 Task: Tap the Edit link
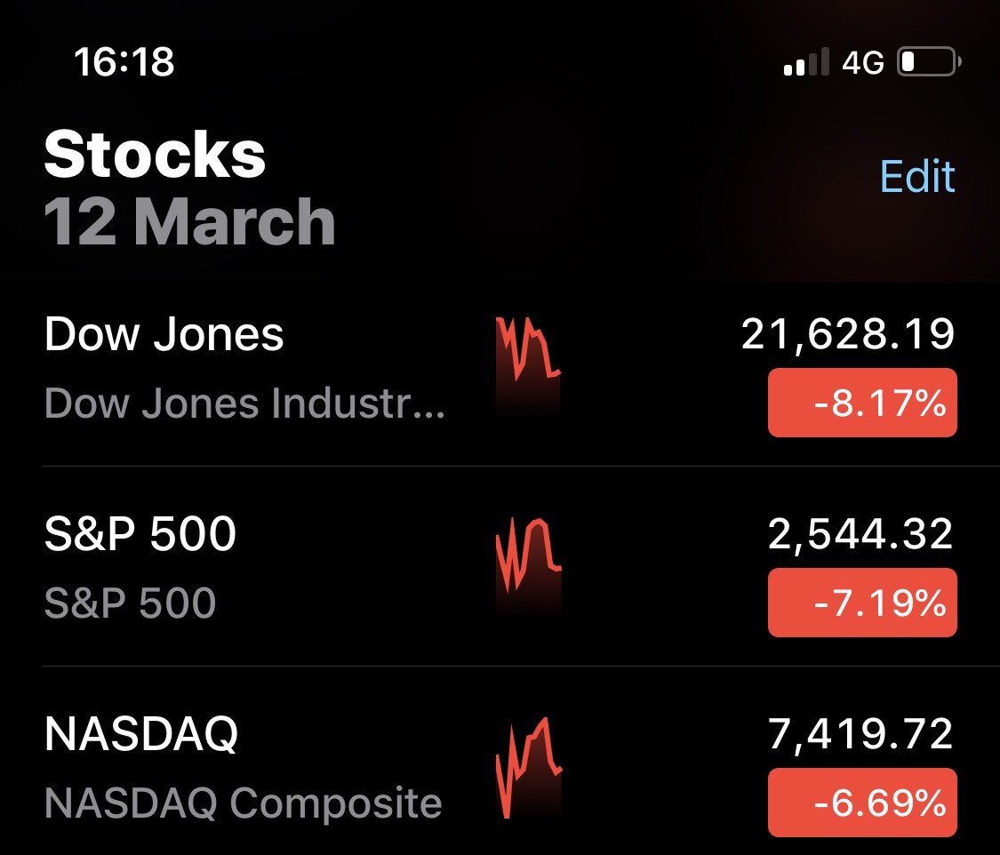pyautogui.click(x=917, y=176)
